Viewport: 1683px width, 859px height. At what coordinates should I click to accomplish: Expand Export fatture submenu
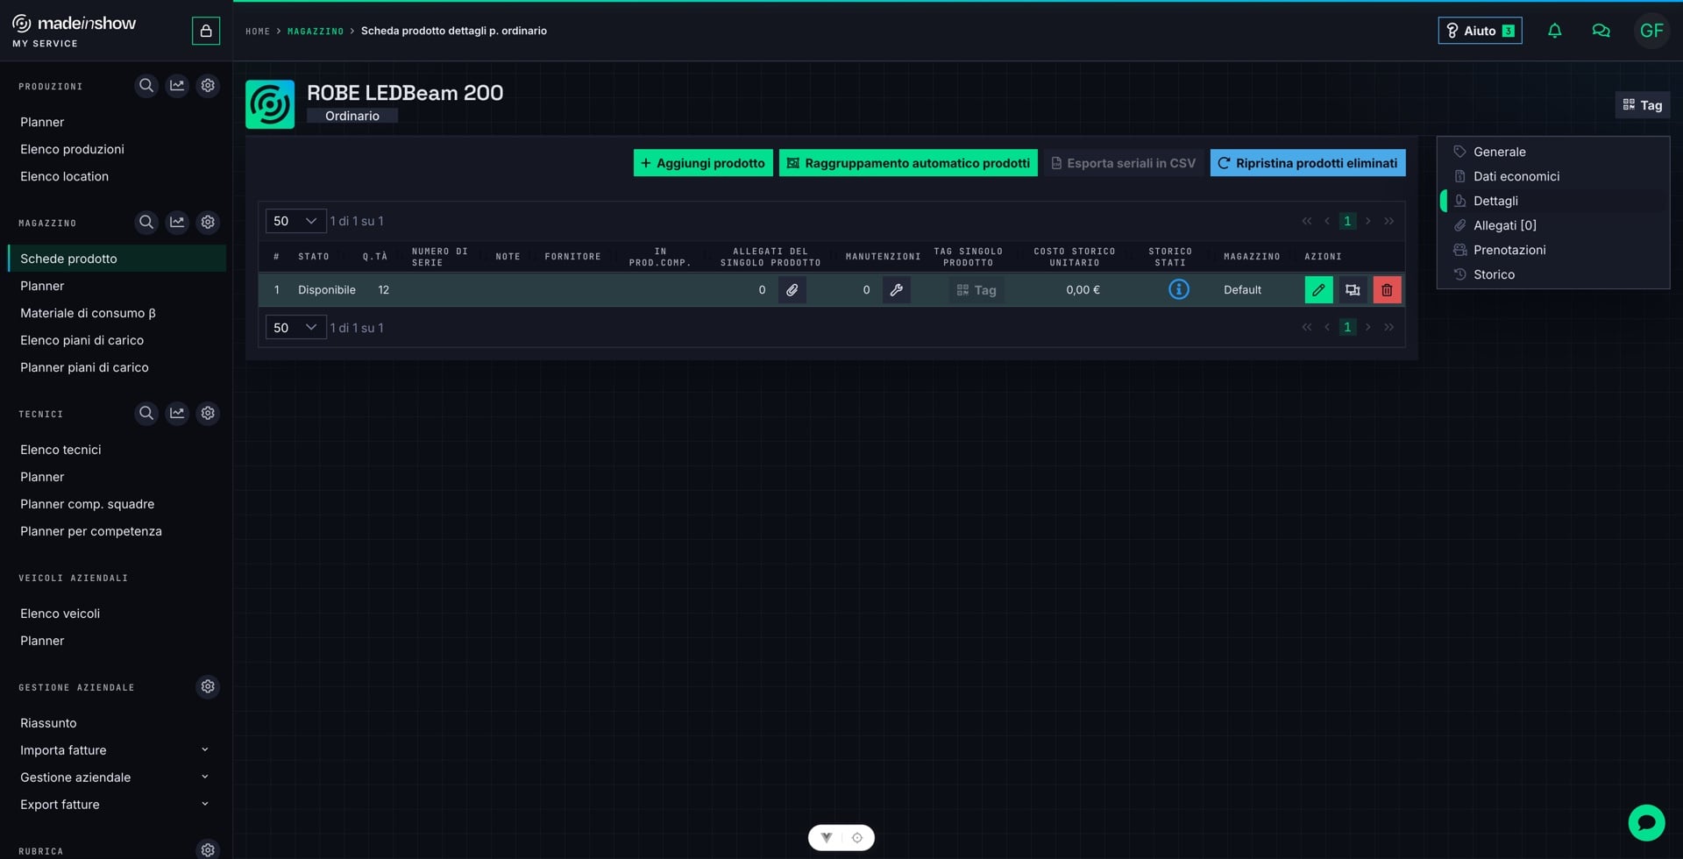tap(204, 805)
